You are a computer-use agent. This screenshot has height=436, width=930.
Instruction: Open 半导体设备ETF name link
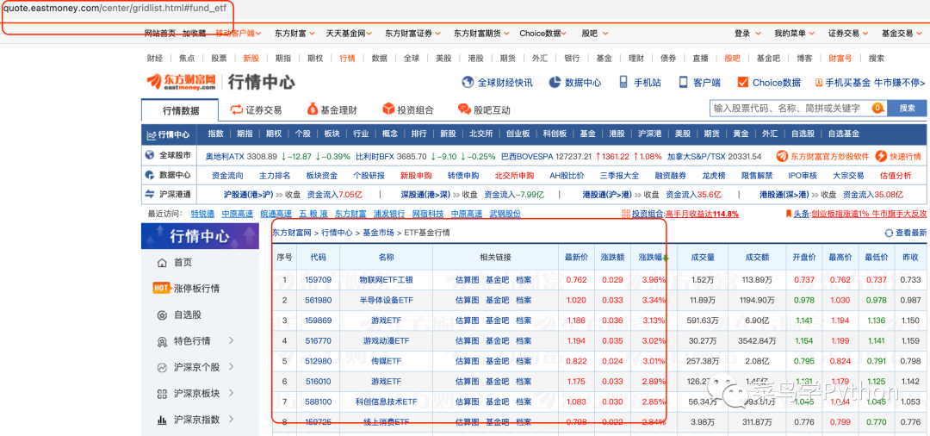(386, 300)
